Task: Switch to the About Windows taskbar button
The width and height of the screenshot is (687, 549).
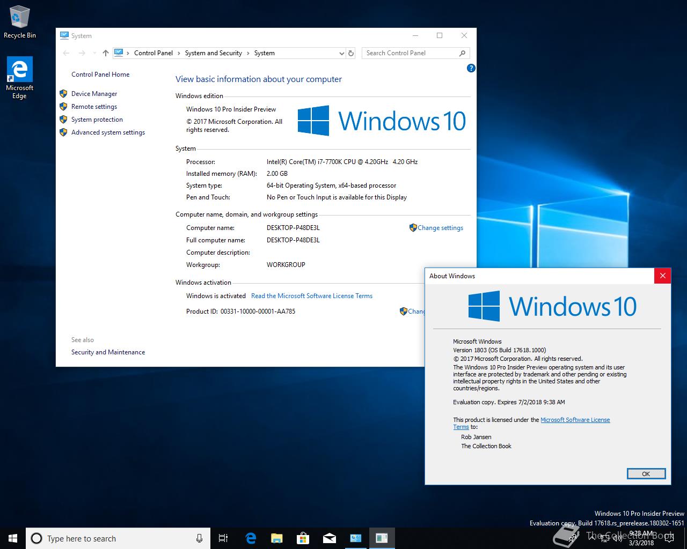Action: 382,538
